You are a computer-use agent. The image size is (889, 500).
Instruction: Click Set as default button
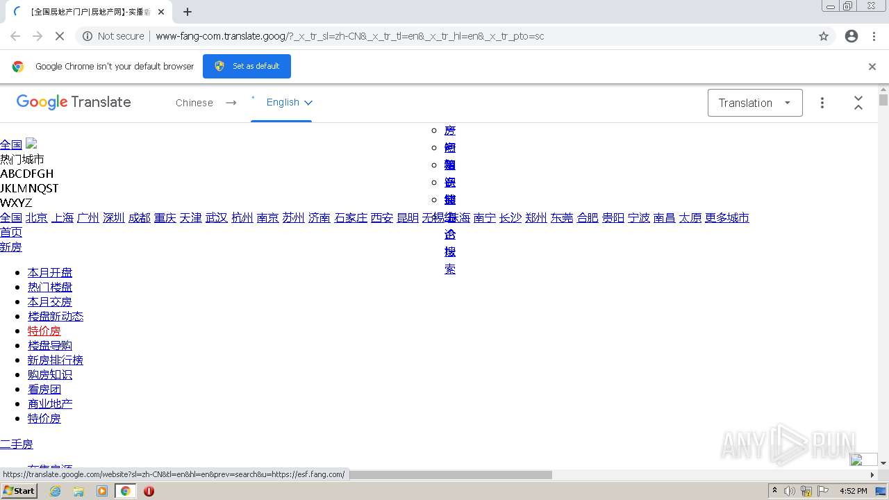click(x=247, y=66)
